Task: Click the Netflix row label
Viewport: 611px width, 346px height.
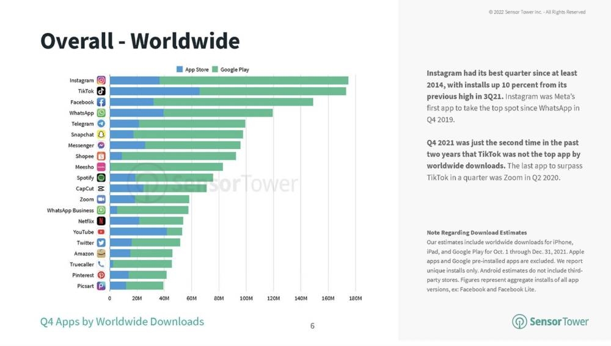Action: click(86, 221)
